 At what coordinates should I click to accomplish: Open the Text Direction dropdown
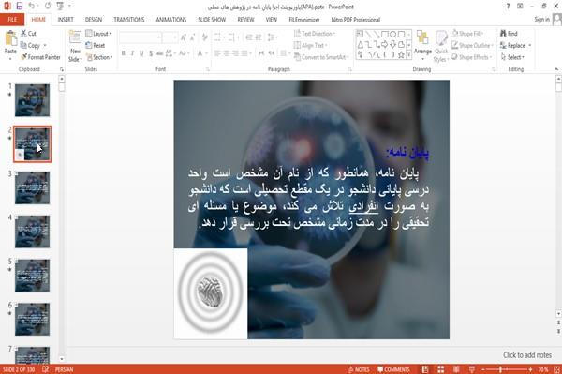(x=315, y=34)
